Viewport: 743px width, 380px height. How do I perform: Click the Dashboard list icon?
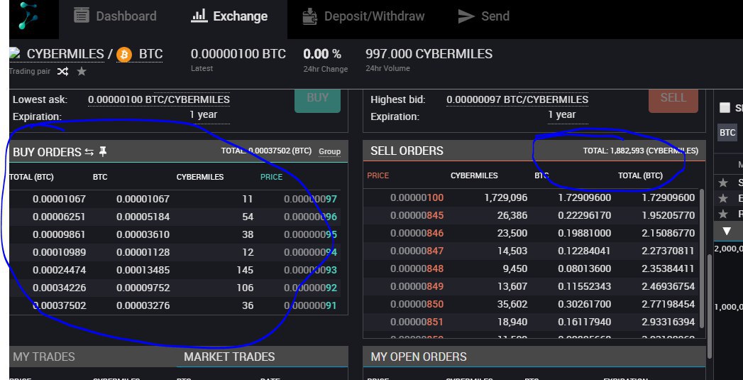pos(82,16)
